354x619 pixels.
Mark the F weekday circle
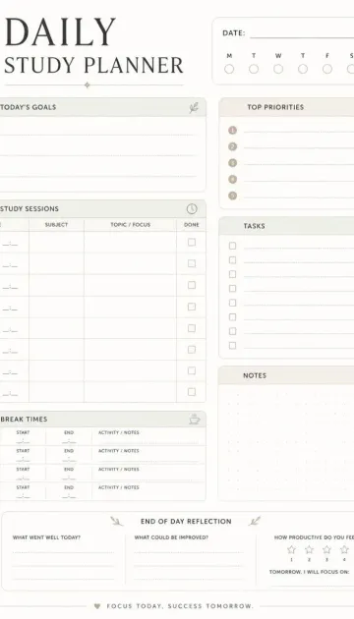[x=327, y=69]
